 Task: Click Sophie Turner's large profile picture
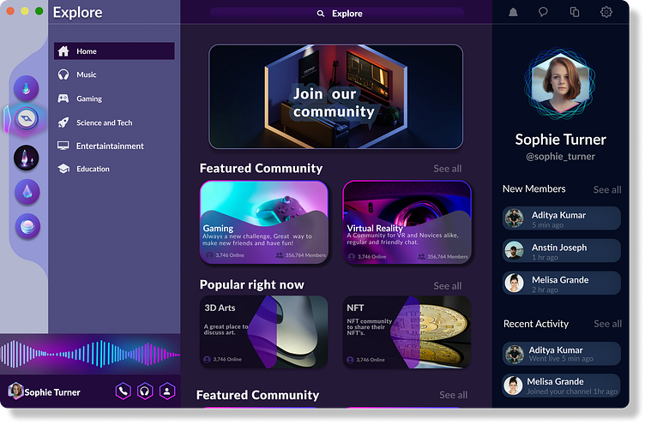click(560, 84)
